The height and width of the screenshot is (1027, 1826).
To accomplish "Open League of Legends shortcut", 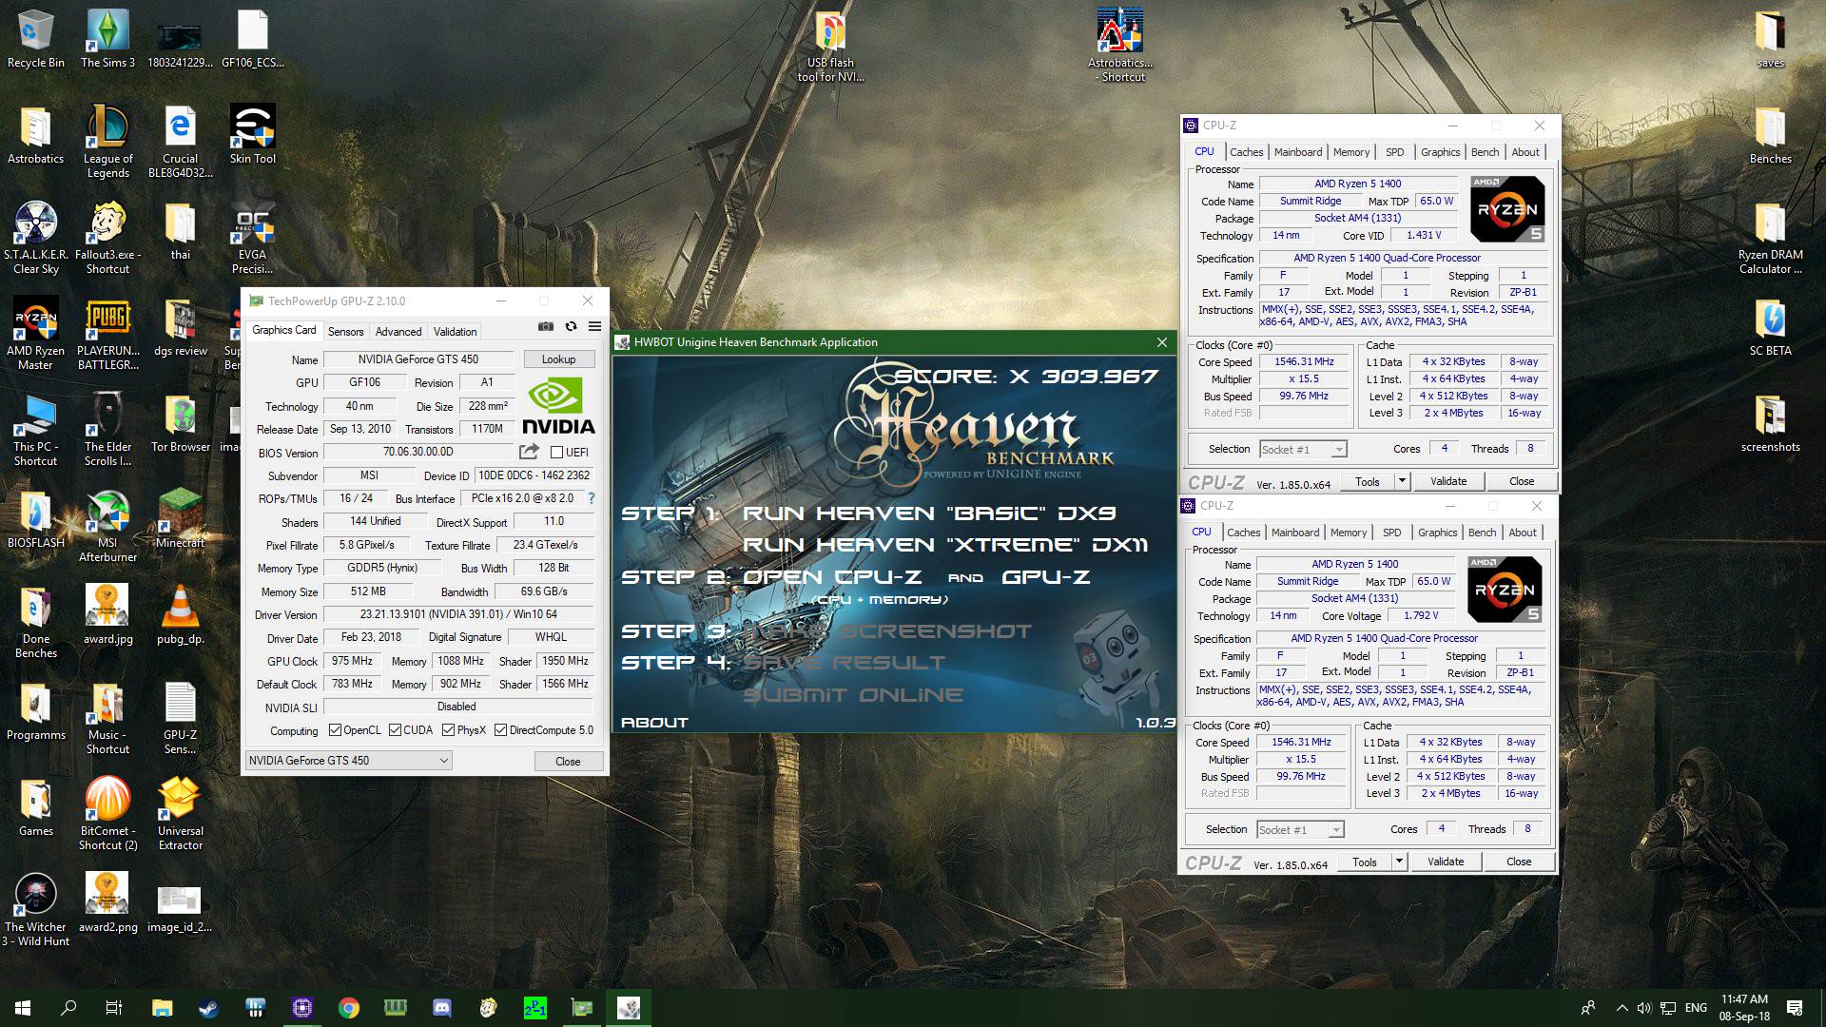I will click(x=107, y=142).
